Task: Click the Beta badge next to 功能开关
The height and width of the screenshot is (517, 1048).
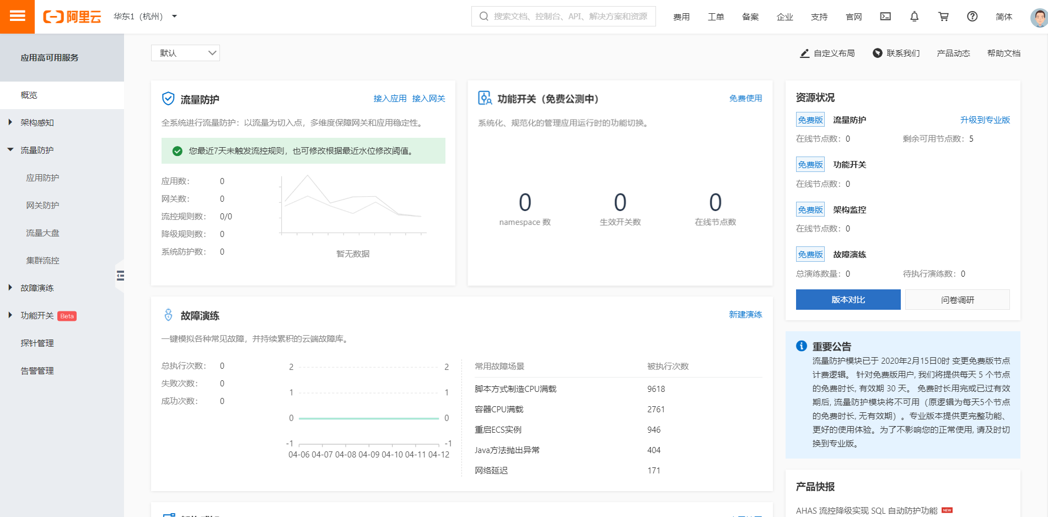Action: (x=67, y=316)
